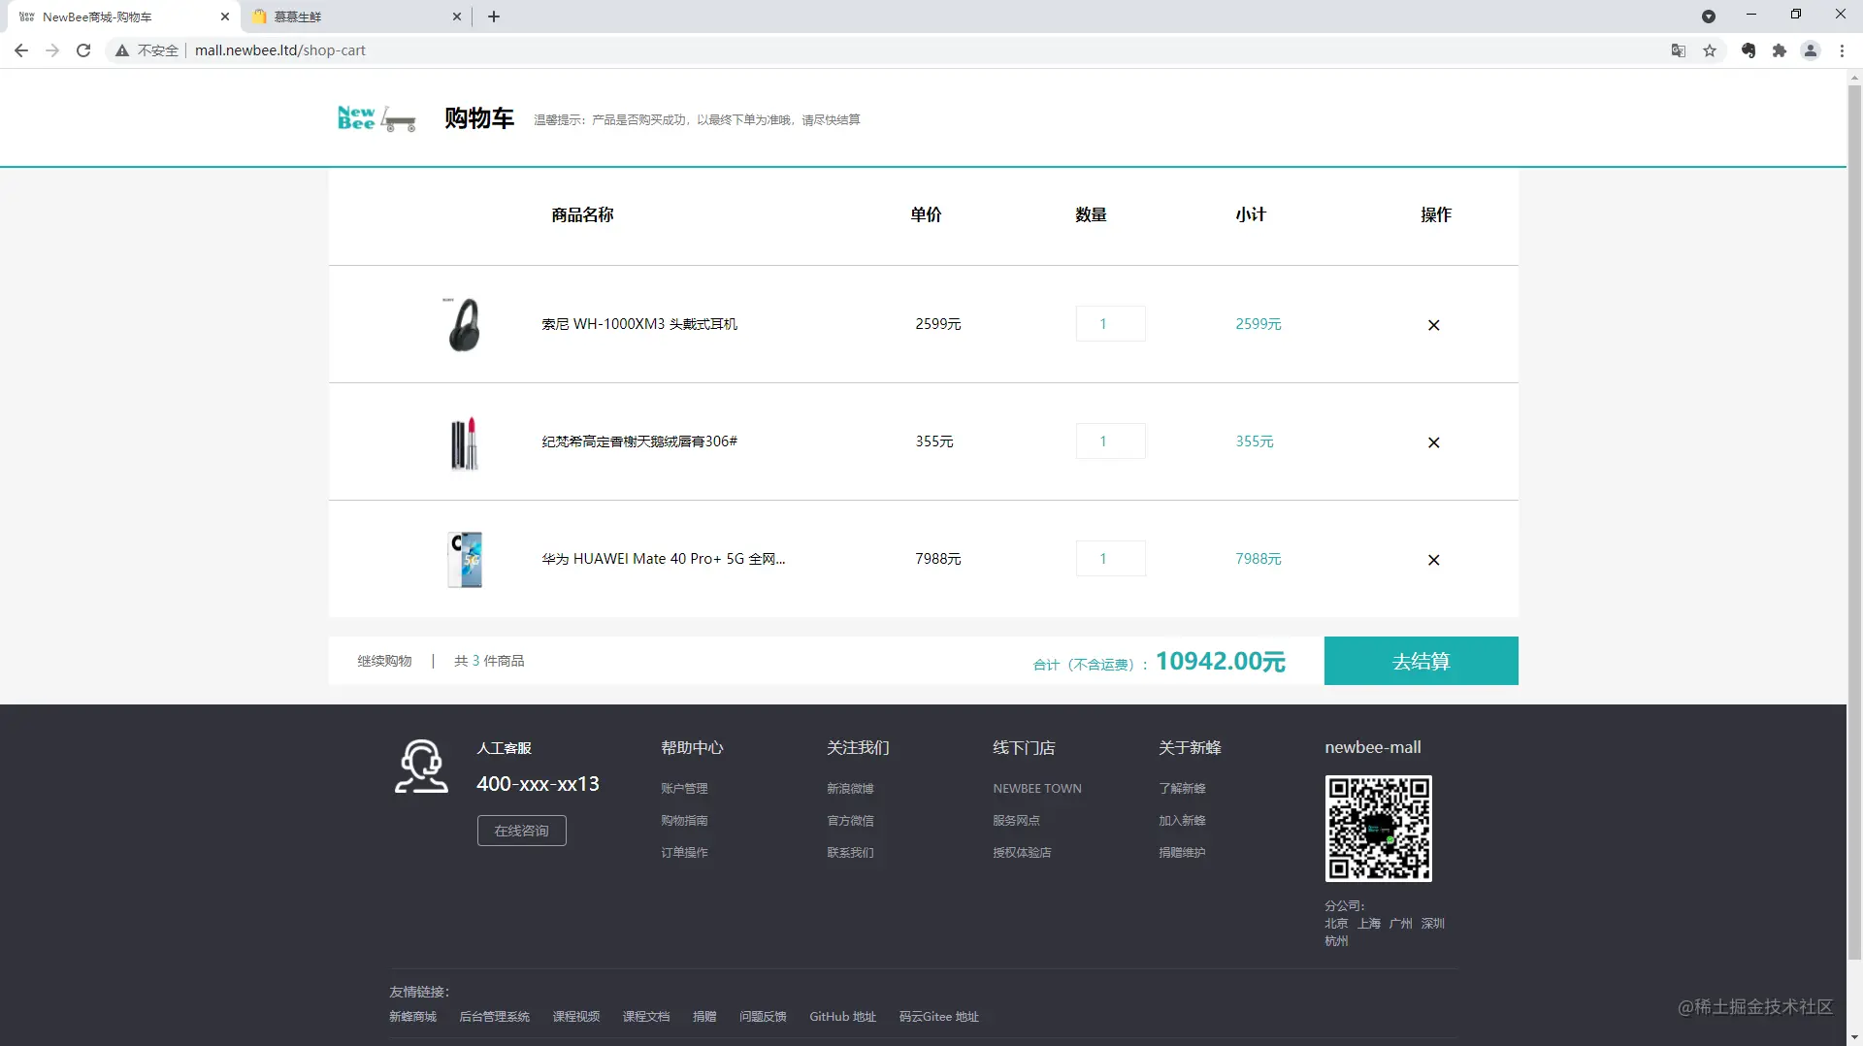Click the browser address bar URL
Image resolution: width=1863 pixels, height=1046 pixels.
point(279,50)
